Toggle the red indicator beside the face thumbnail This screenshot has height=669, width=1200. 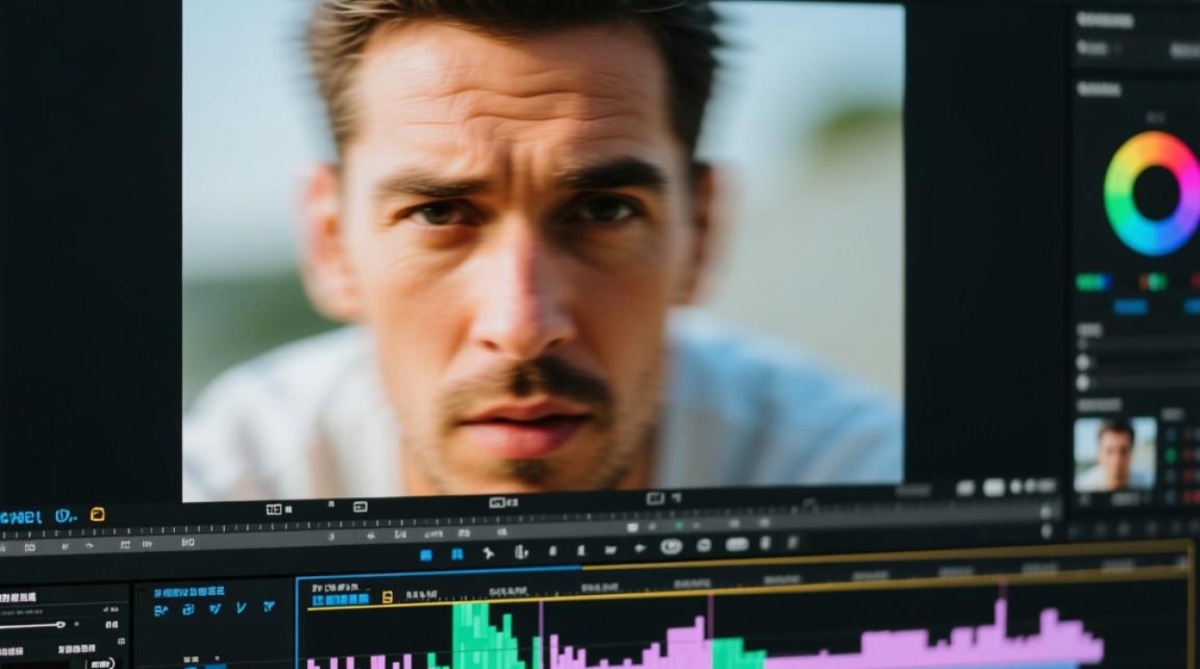1195,454
